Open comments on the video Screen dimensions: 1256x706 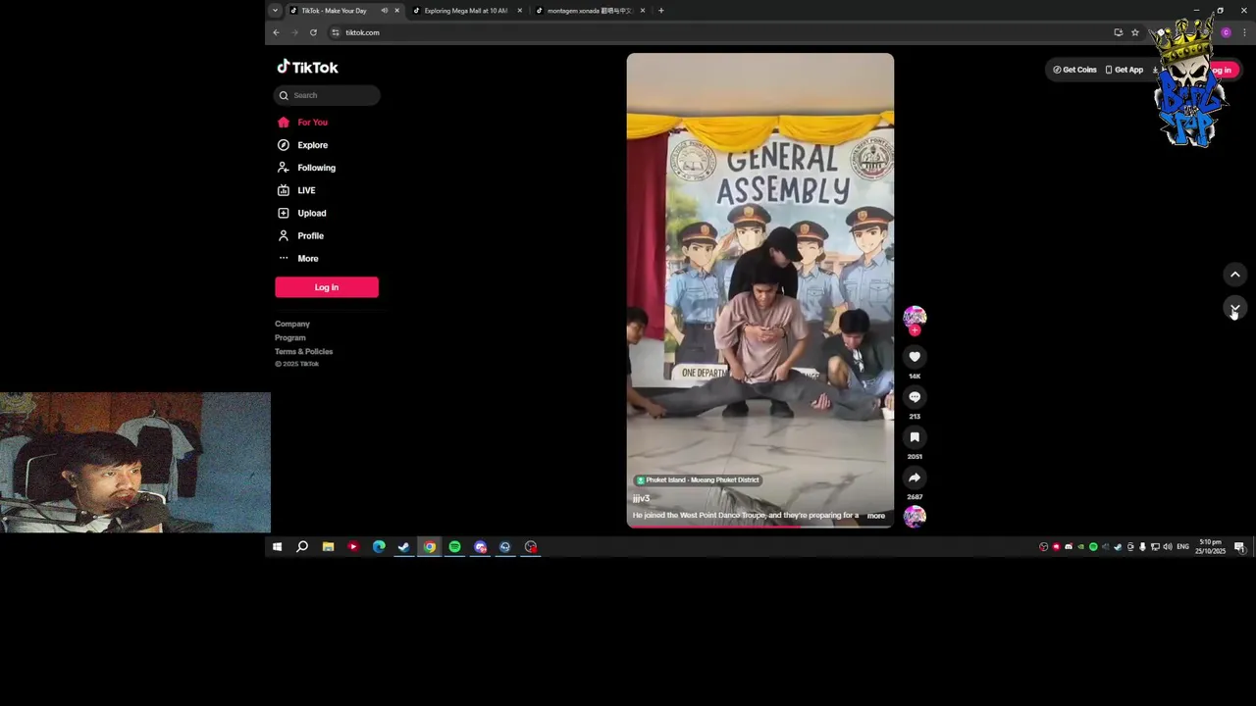pyautogui.click(x=915, y=397)
